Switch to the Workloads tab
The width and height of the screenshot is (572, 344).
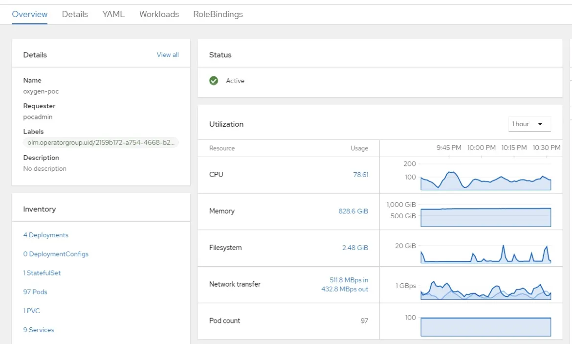159,14
